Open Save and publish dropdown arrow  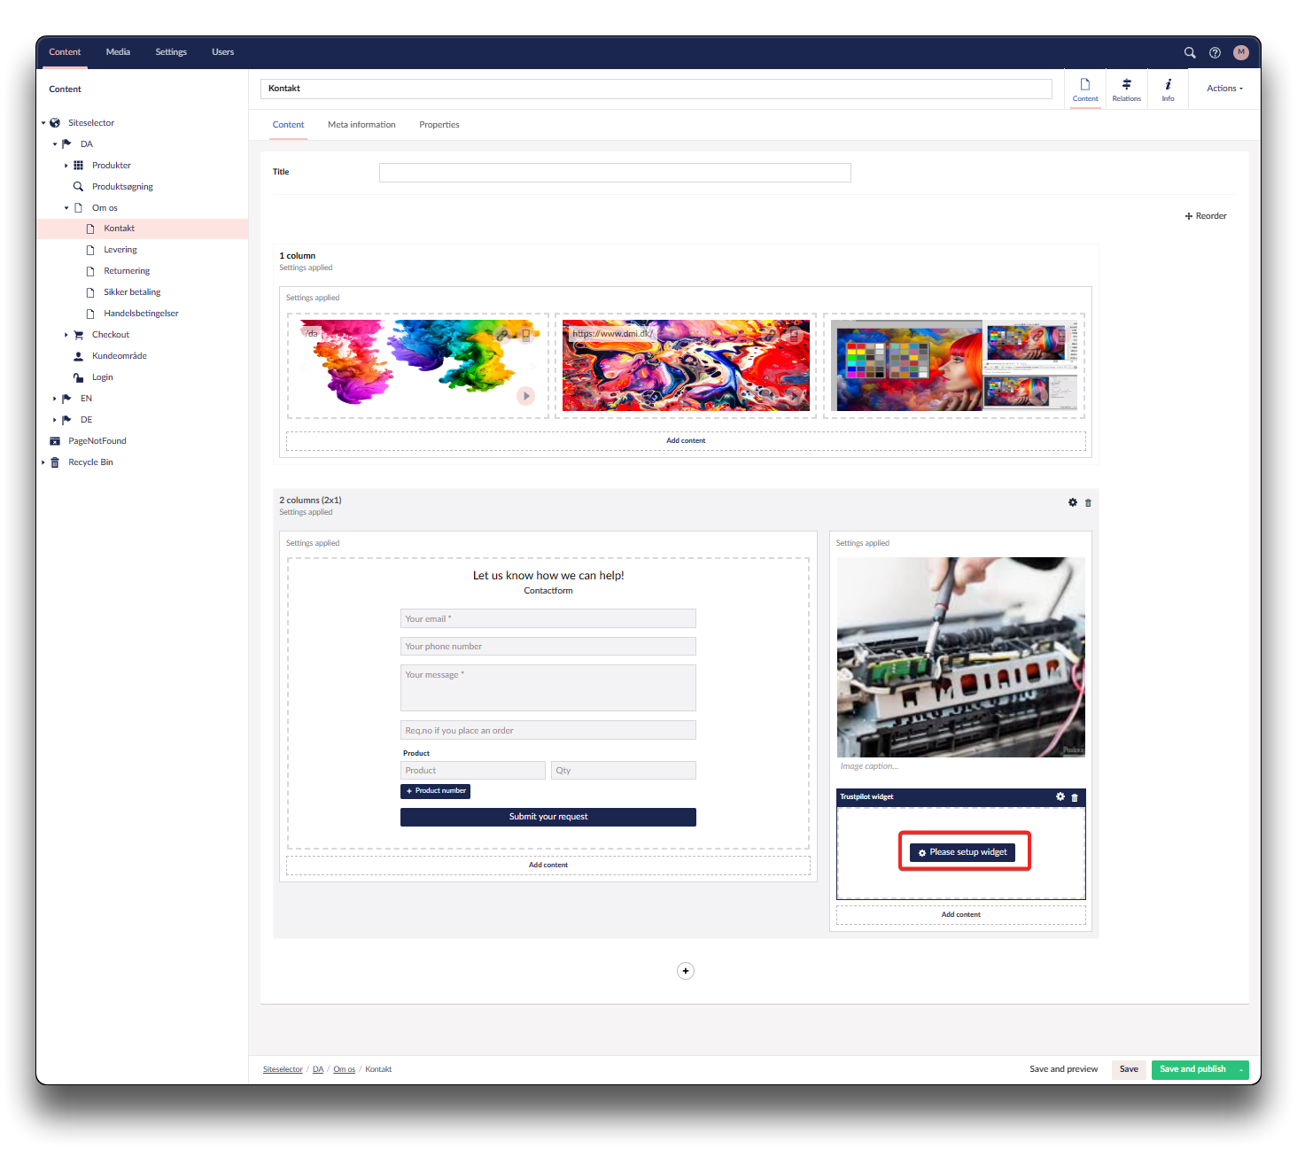pos(1241,1070)
